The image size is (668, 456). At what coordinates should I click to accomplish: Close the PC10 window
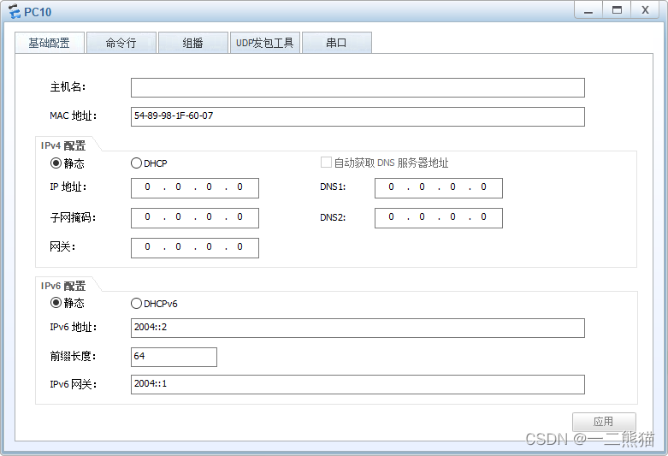[646, 10]
